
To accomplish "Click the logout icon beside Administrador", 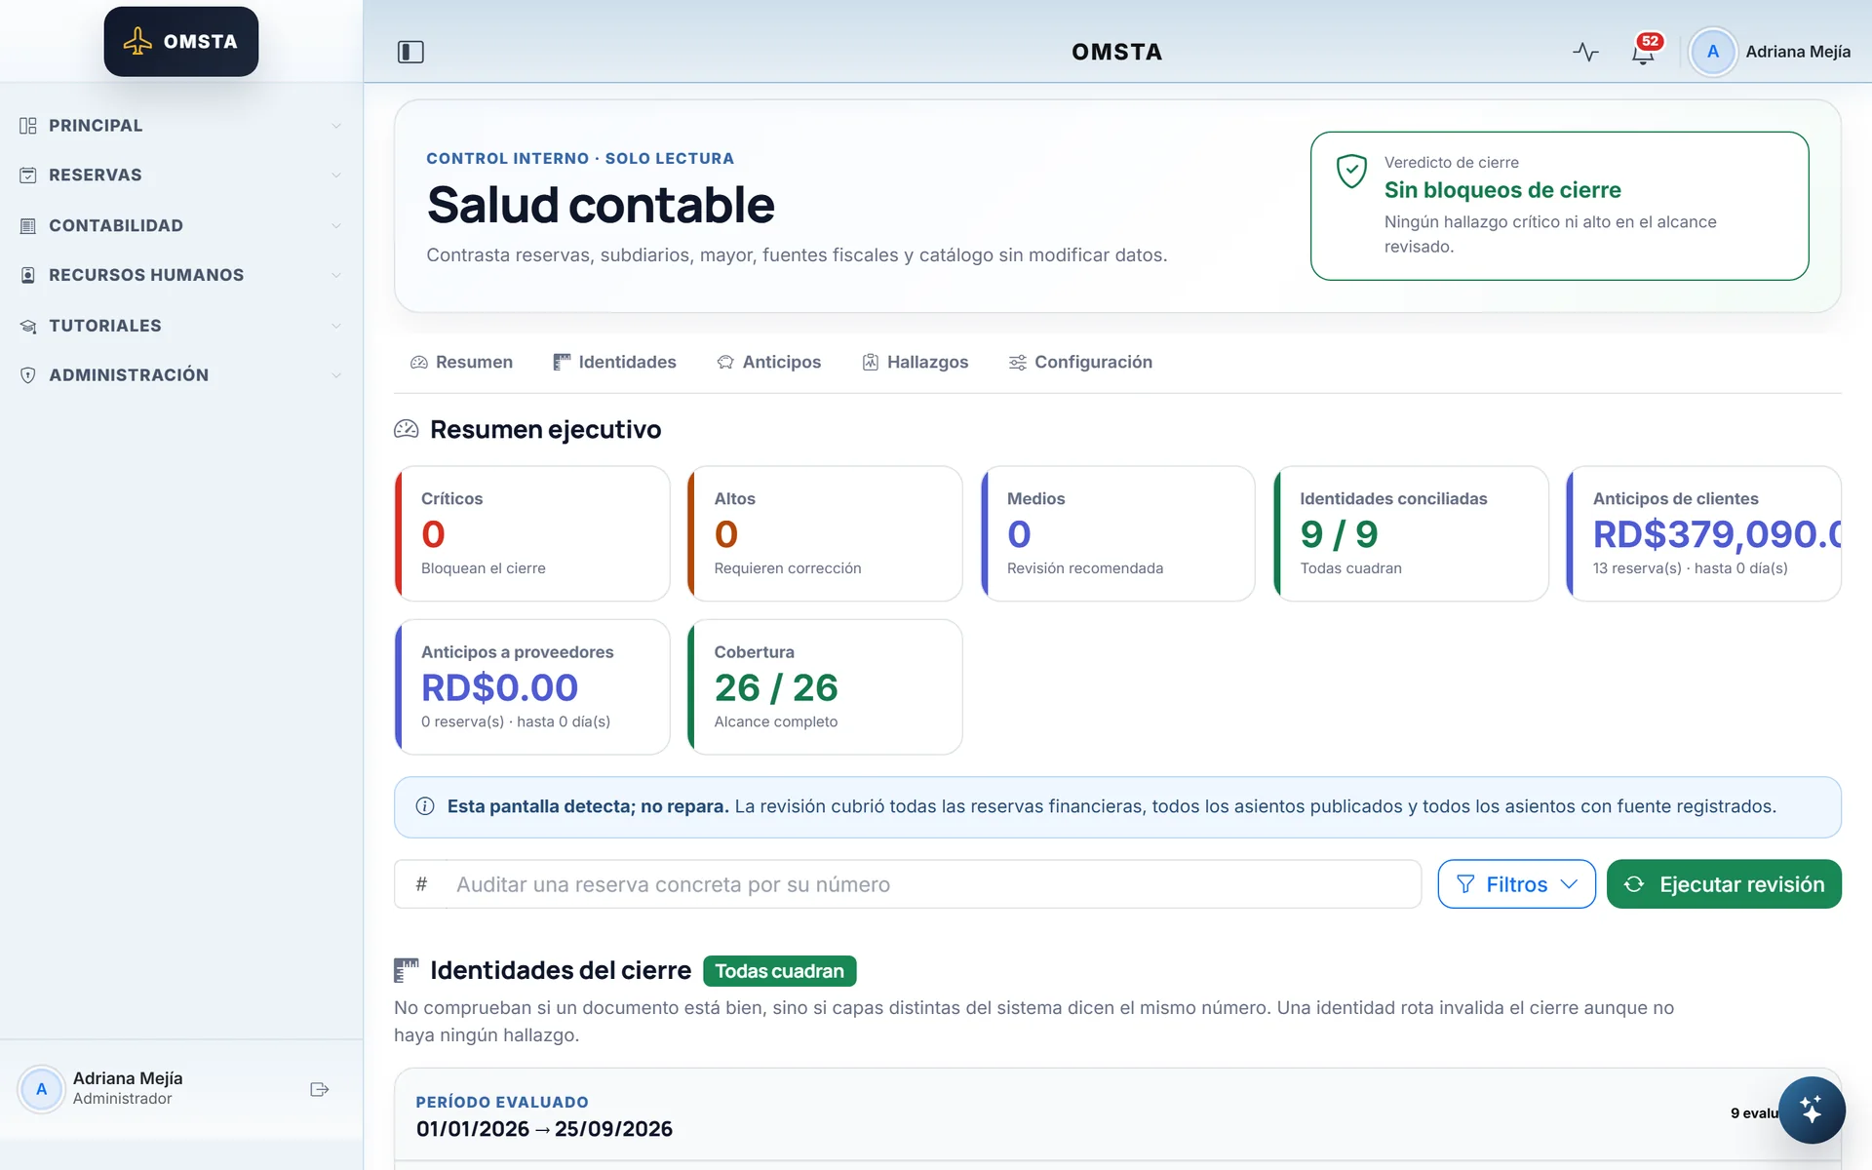I will [319, 1089].
